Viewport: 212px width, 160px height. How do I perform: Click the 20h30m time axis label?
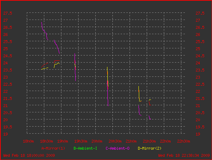coord(115,141)
